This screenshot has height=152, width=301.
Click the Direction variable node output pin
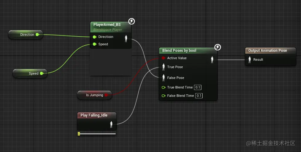(38, 35)
